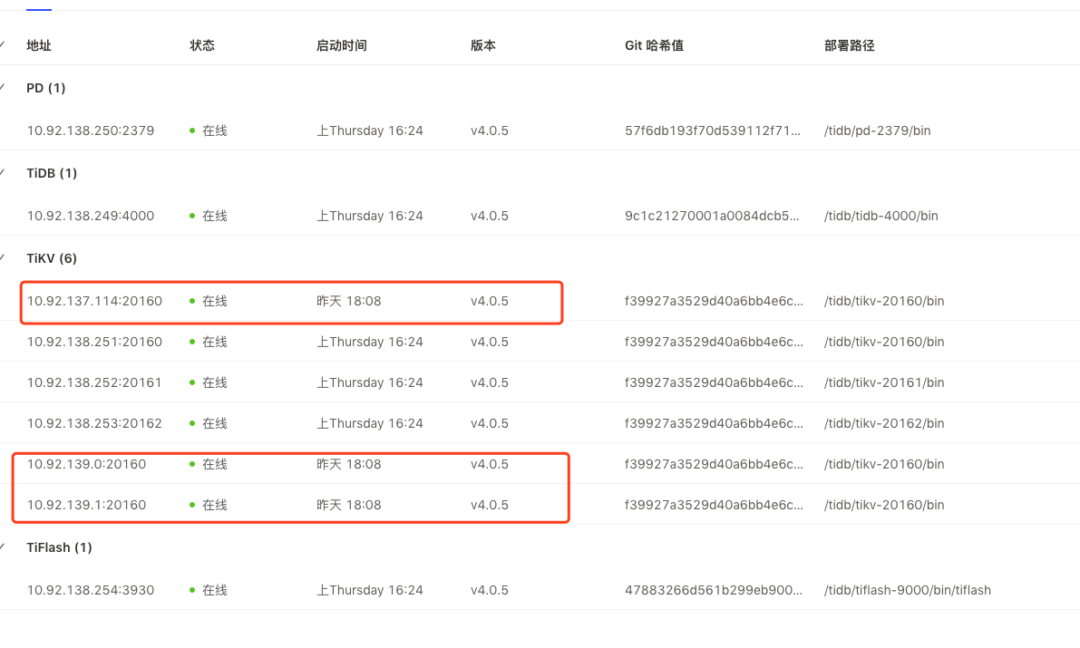Click 上Thursday 16:24 for 10.92.138.251:20160
The image size is (1080, 648).
point(370,342)
